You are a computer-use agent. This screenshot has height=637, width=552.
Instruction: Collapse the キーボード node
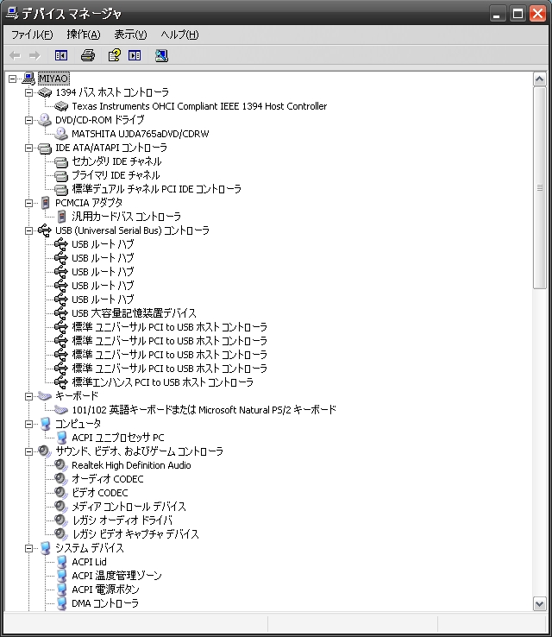coord(28,396)
